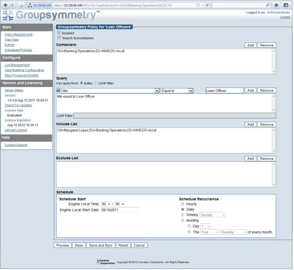Click Add button in Query row

[250, 90]
